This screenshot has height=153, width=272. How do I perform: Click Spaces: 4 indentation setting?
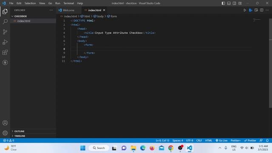coord(178,141)
